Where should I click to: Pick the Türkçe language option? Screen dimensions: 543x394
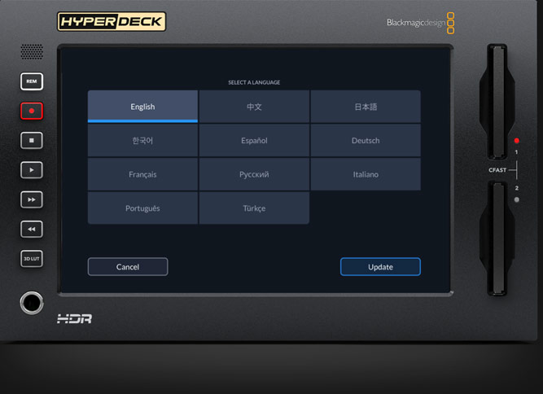[x=254, y=208]
